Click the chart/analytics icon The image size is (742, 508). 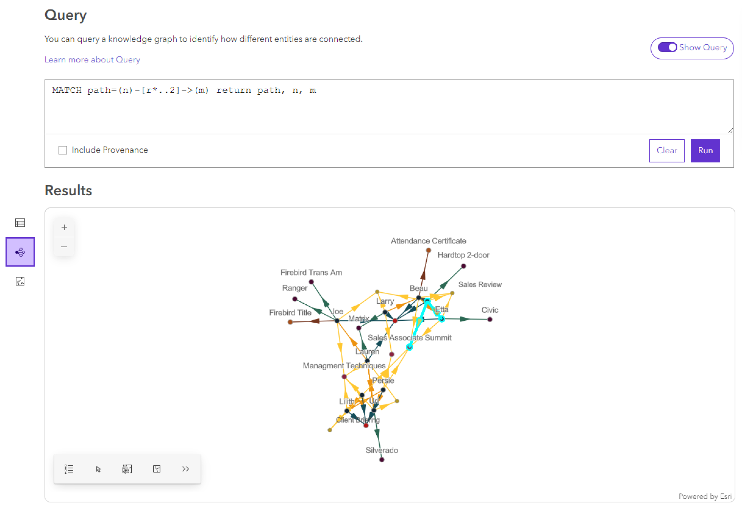click(x=20, y=281)
